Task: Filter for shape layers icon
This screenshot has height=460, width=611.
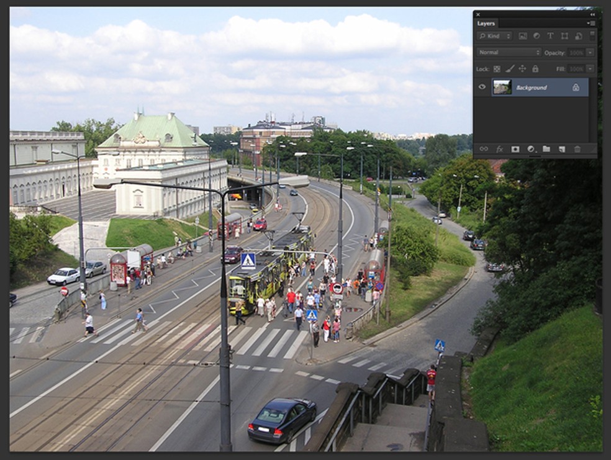Action: point(564,36)
